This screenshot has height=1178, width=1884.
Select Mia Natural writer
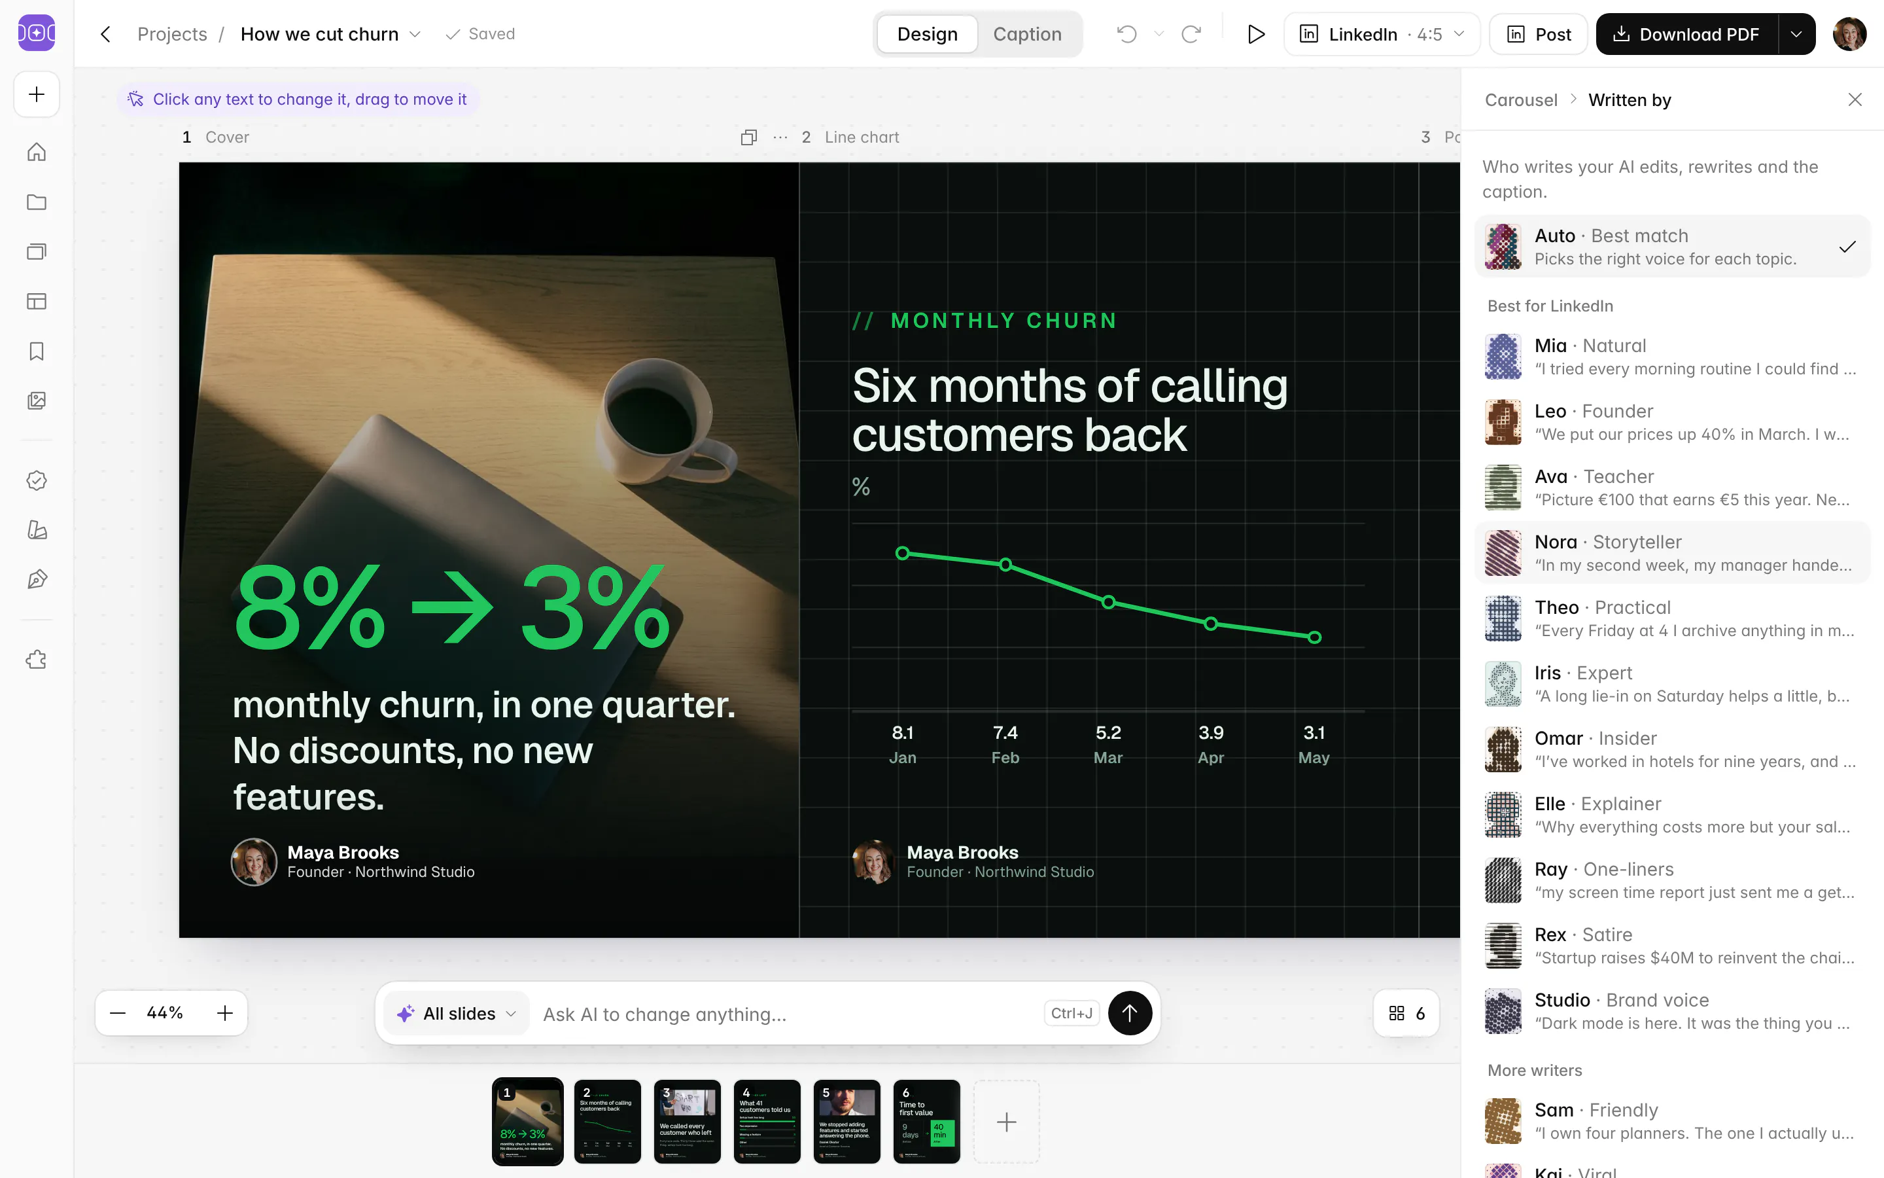pos(1672,357)
